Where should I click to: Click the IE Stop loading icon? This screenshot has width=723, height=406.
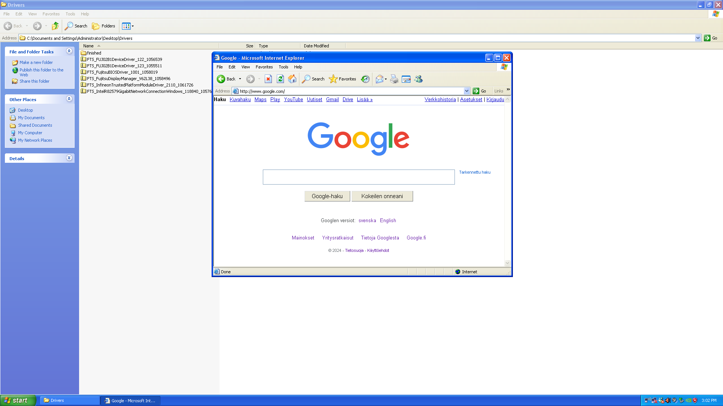tap(268, 79)
